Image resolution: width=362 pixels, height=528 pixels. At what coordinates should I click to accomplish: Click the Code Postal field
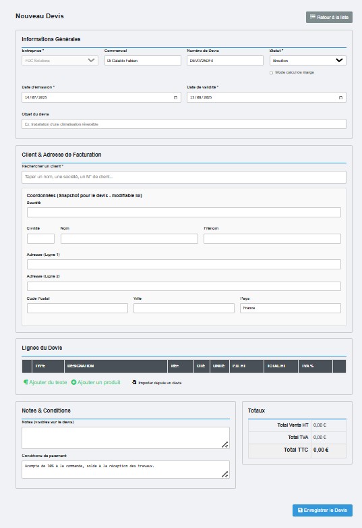pyautogui.click(x=78, y=308)
